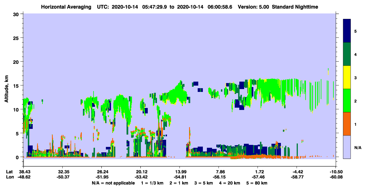This screenshot has width=373, height=191.
Task: Click the latitude value 38.43
Action: (x=23, y=172)
